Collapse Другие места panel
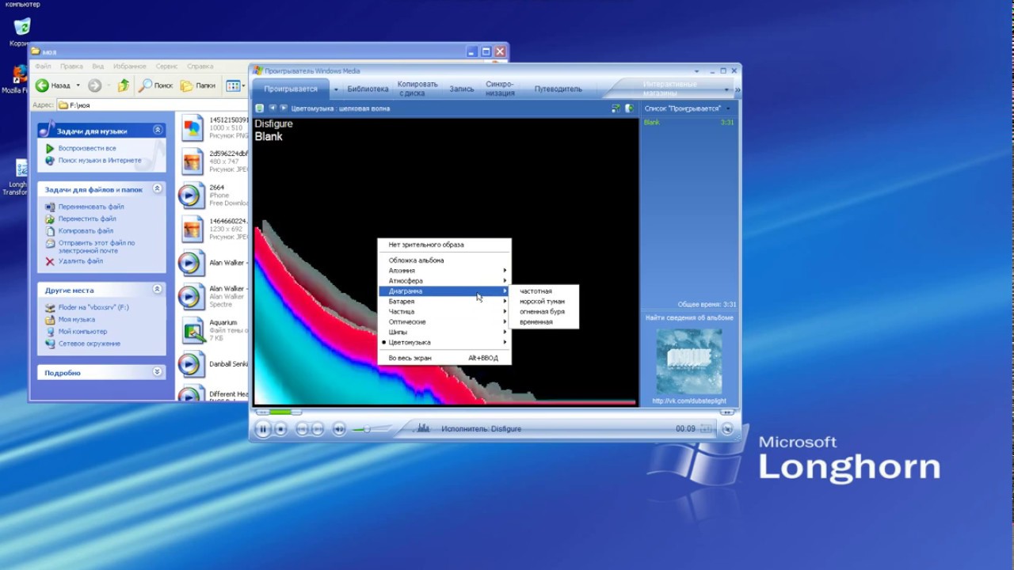The width and height of the screenshot is (1014, 570). click(x=158, y=290)
